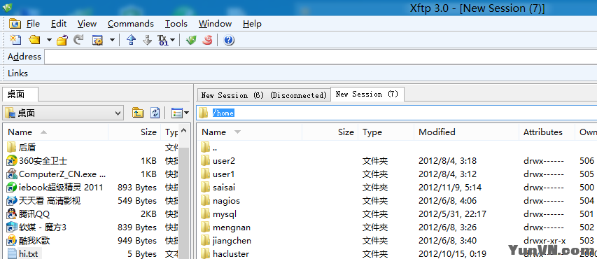
Task: Select the mengnan remote folder
Action: pyautogui.click(x=225, y=227)
